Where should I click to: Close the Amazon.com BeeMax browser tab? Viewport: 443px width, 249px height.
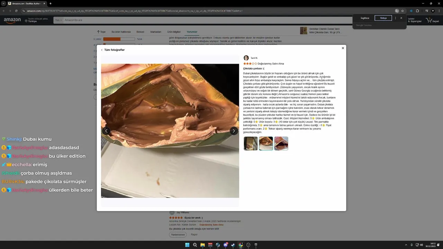tap(44, 3)
